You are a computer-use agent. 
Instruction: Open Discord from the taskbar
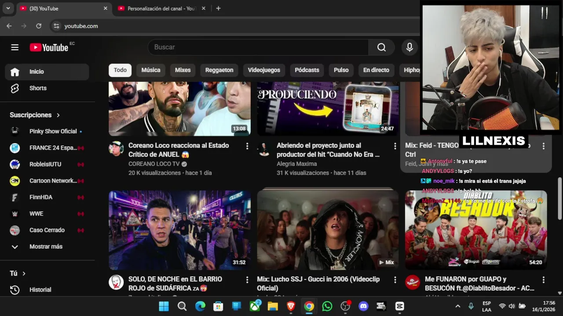[x=363, y=306]
